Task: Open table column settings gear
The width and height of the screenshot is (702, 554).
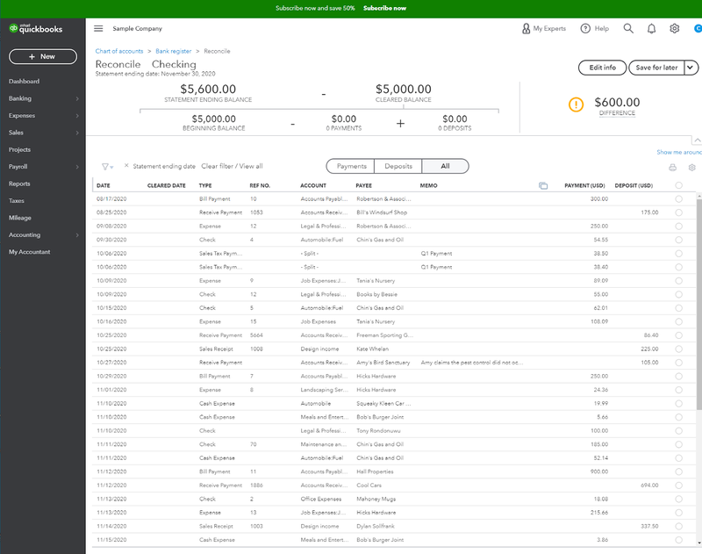Action: pyautogui.click(x=692, y=168)
